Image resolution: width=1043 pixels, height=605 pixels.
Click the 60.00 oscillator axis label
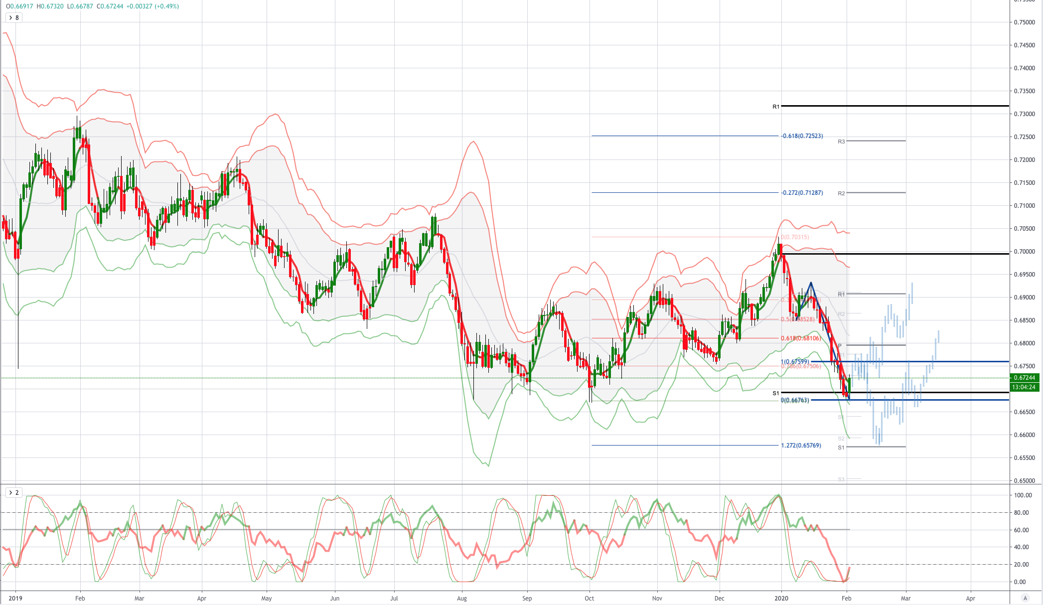tap(1022, 530)
